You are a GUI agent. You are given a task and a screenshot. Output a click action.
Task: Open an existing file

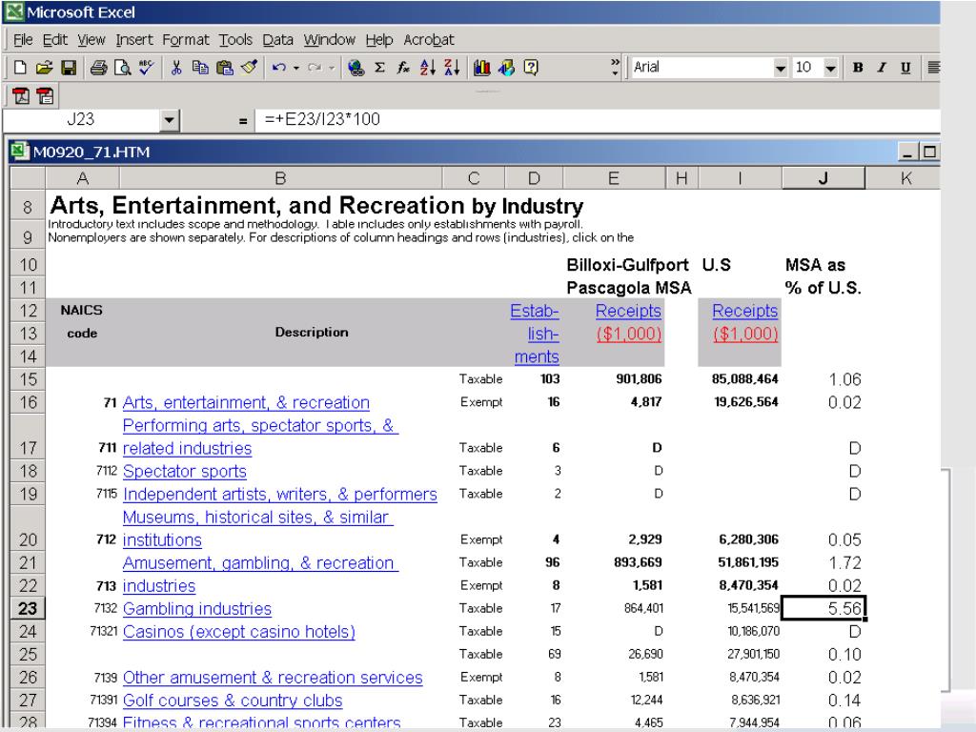pos(44,68)
